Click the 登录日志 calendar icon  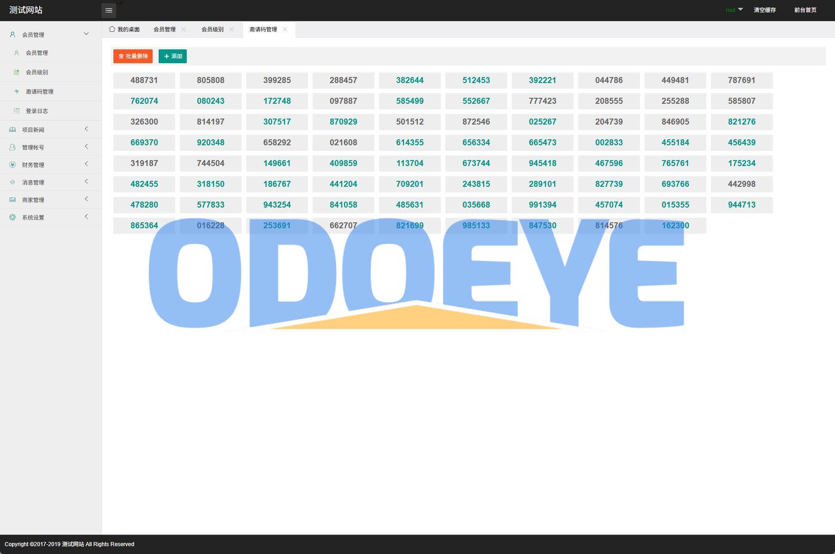point(17,111)
